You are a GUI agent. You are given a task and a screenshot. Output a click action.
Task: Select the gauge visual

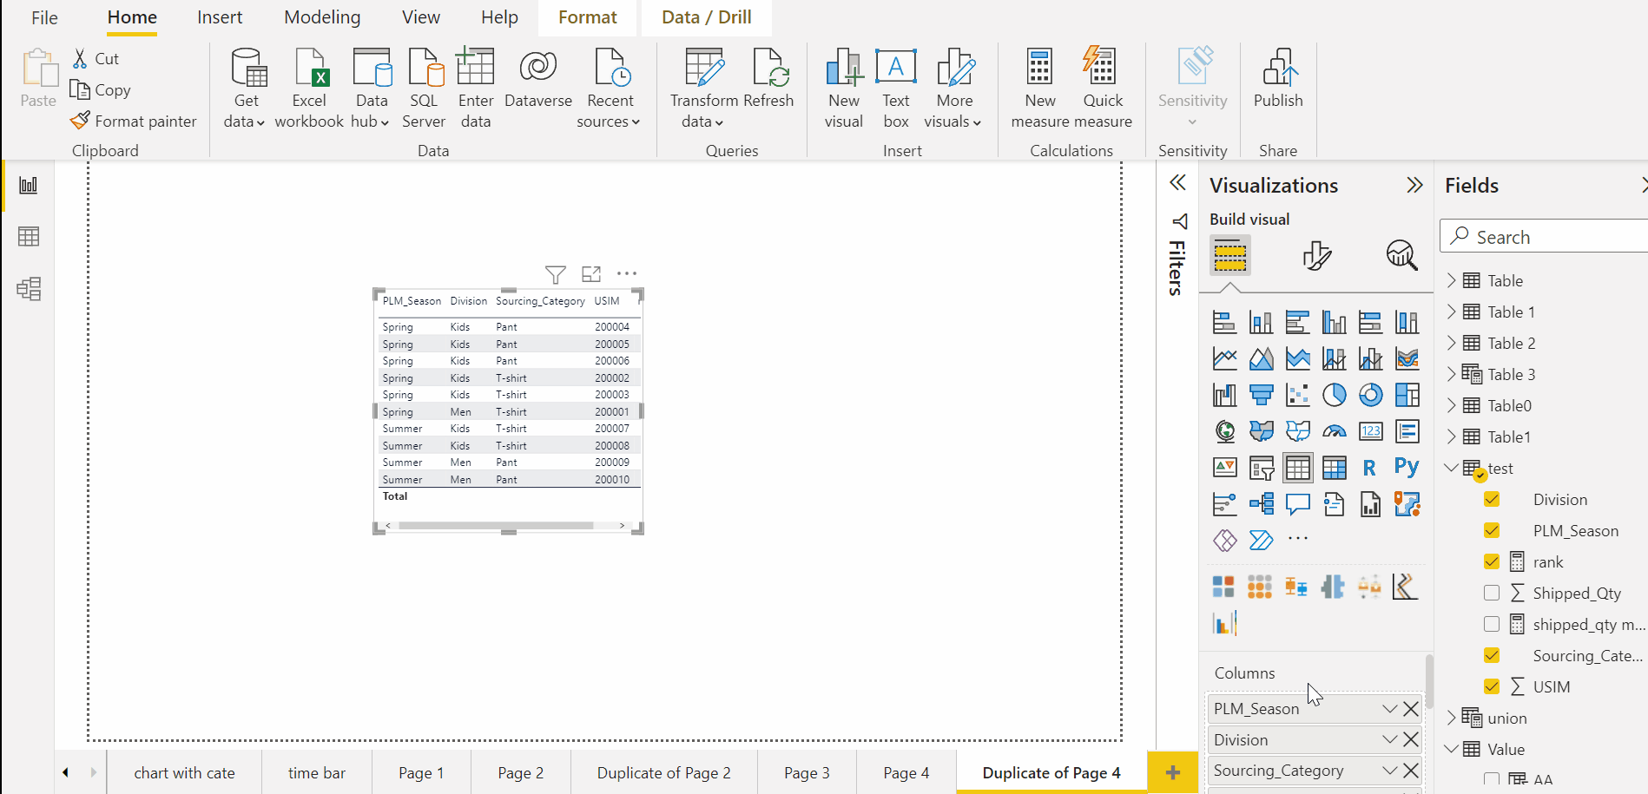tap(1334, 430)
